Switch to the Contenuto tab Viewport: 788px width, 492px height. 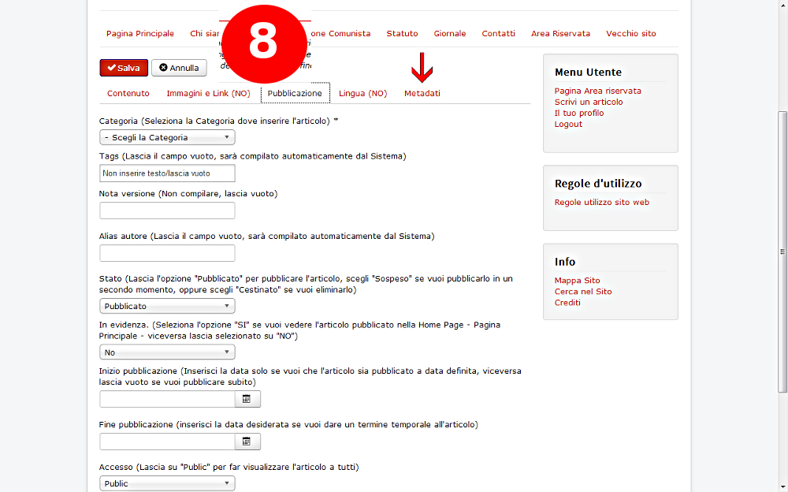128,94
